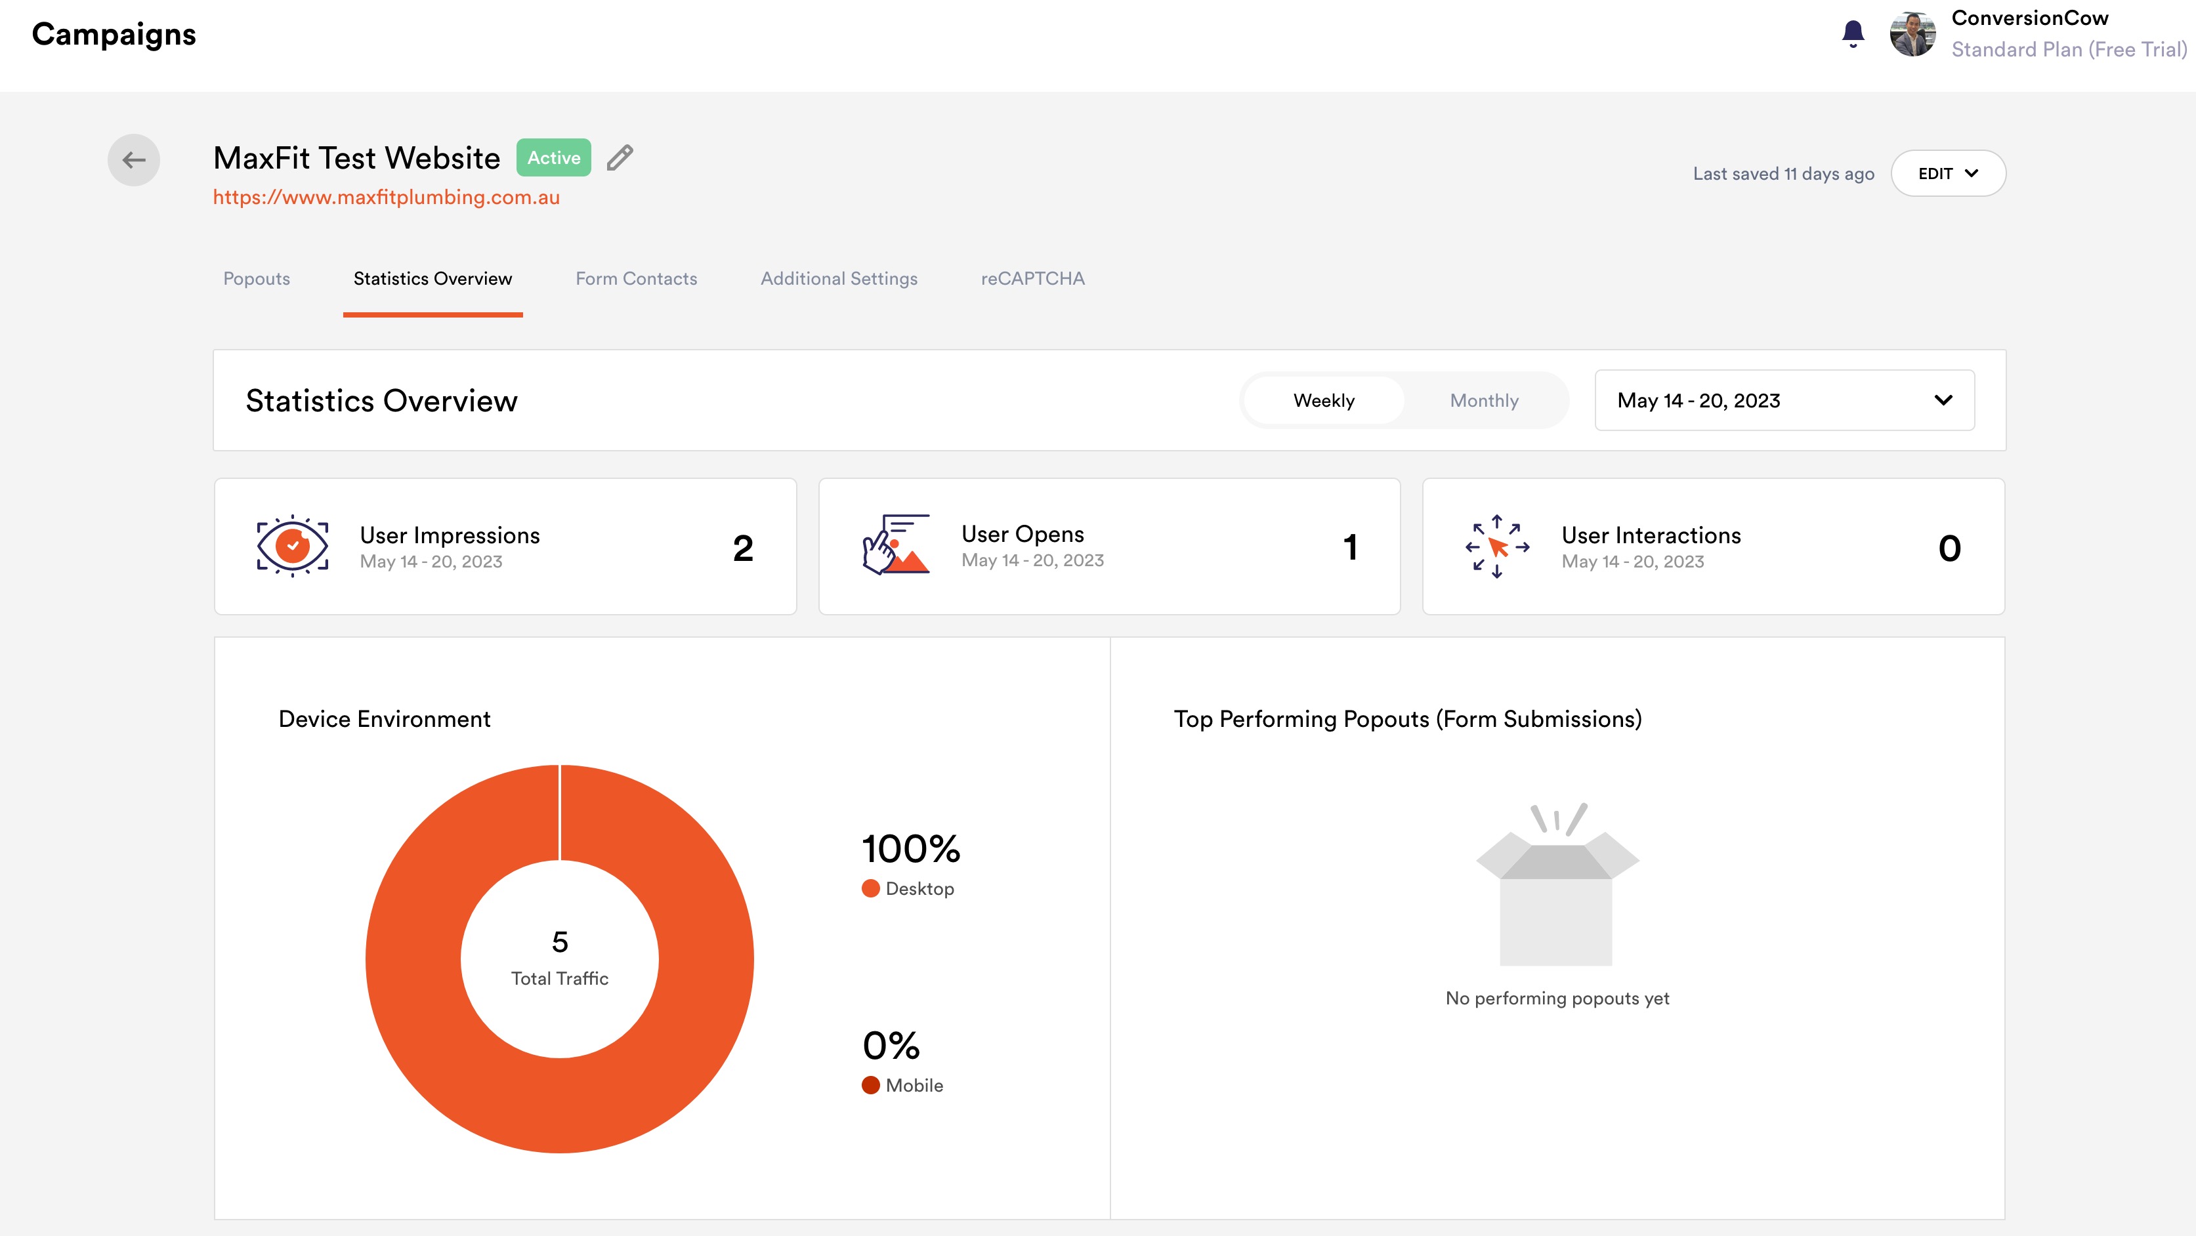Click the ConversionCow profile avatar

pyautogui.click(x=1912, y=34)
